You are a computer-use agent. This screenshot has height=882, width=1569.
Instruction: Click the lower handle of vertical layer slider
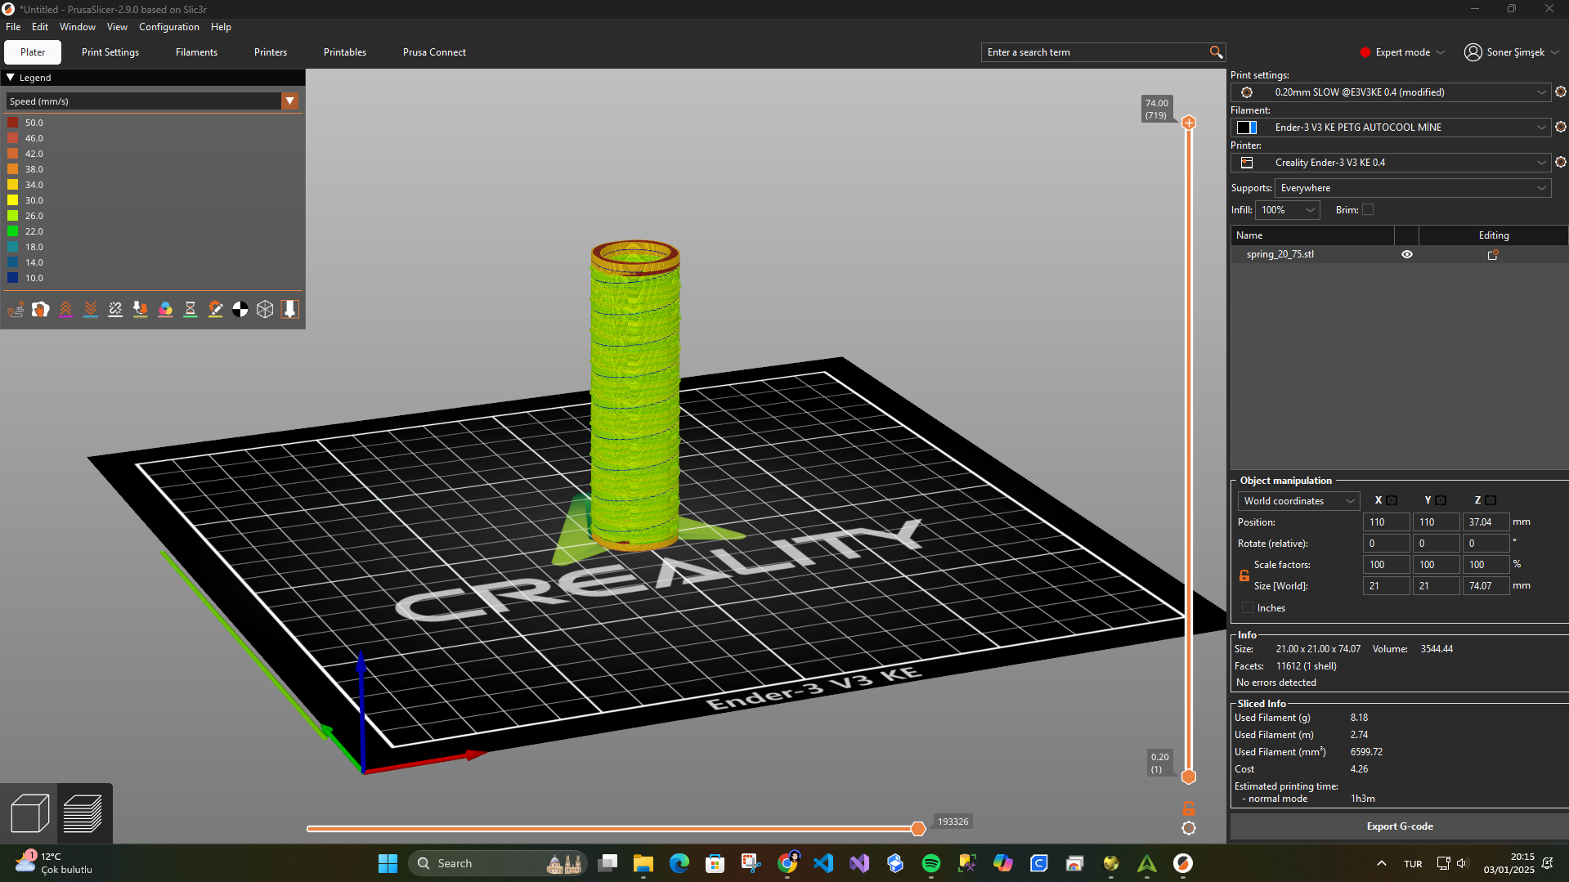pos(1189,777)
